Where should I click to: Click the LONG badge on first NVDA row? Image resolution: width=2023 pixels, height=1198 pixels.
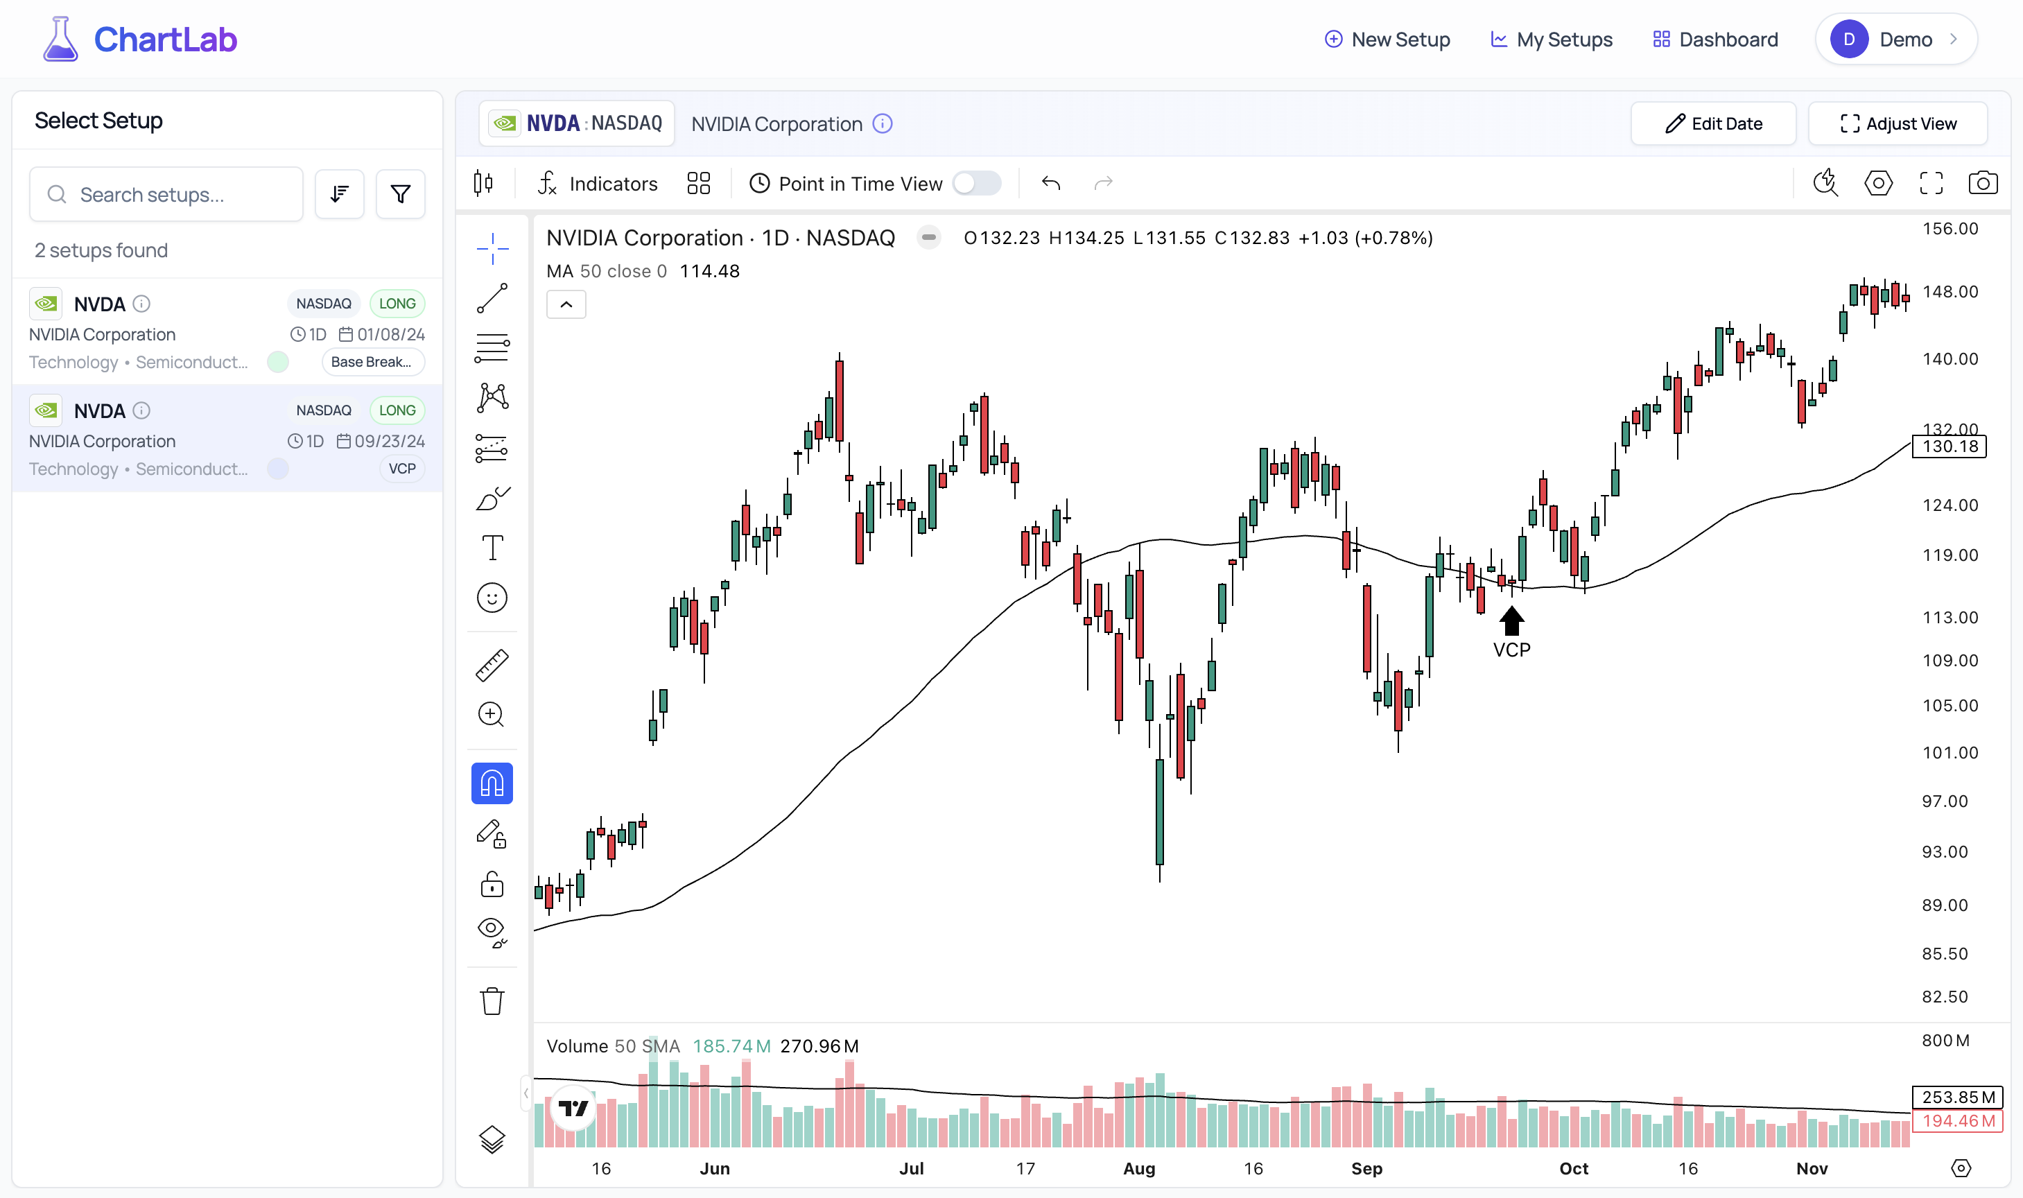[x=397, y=304]
